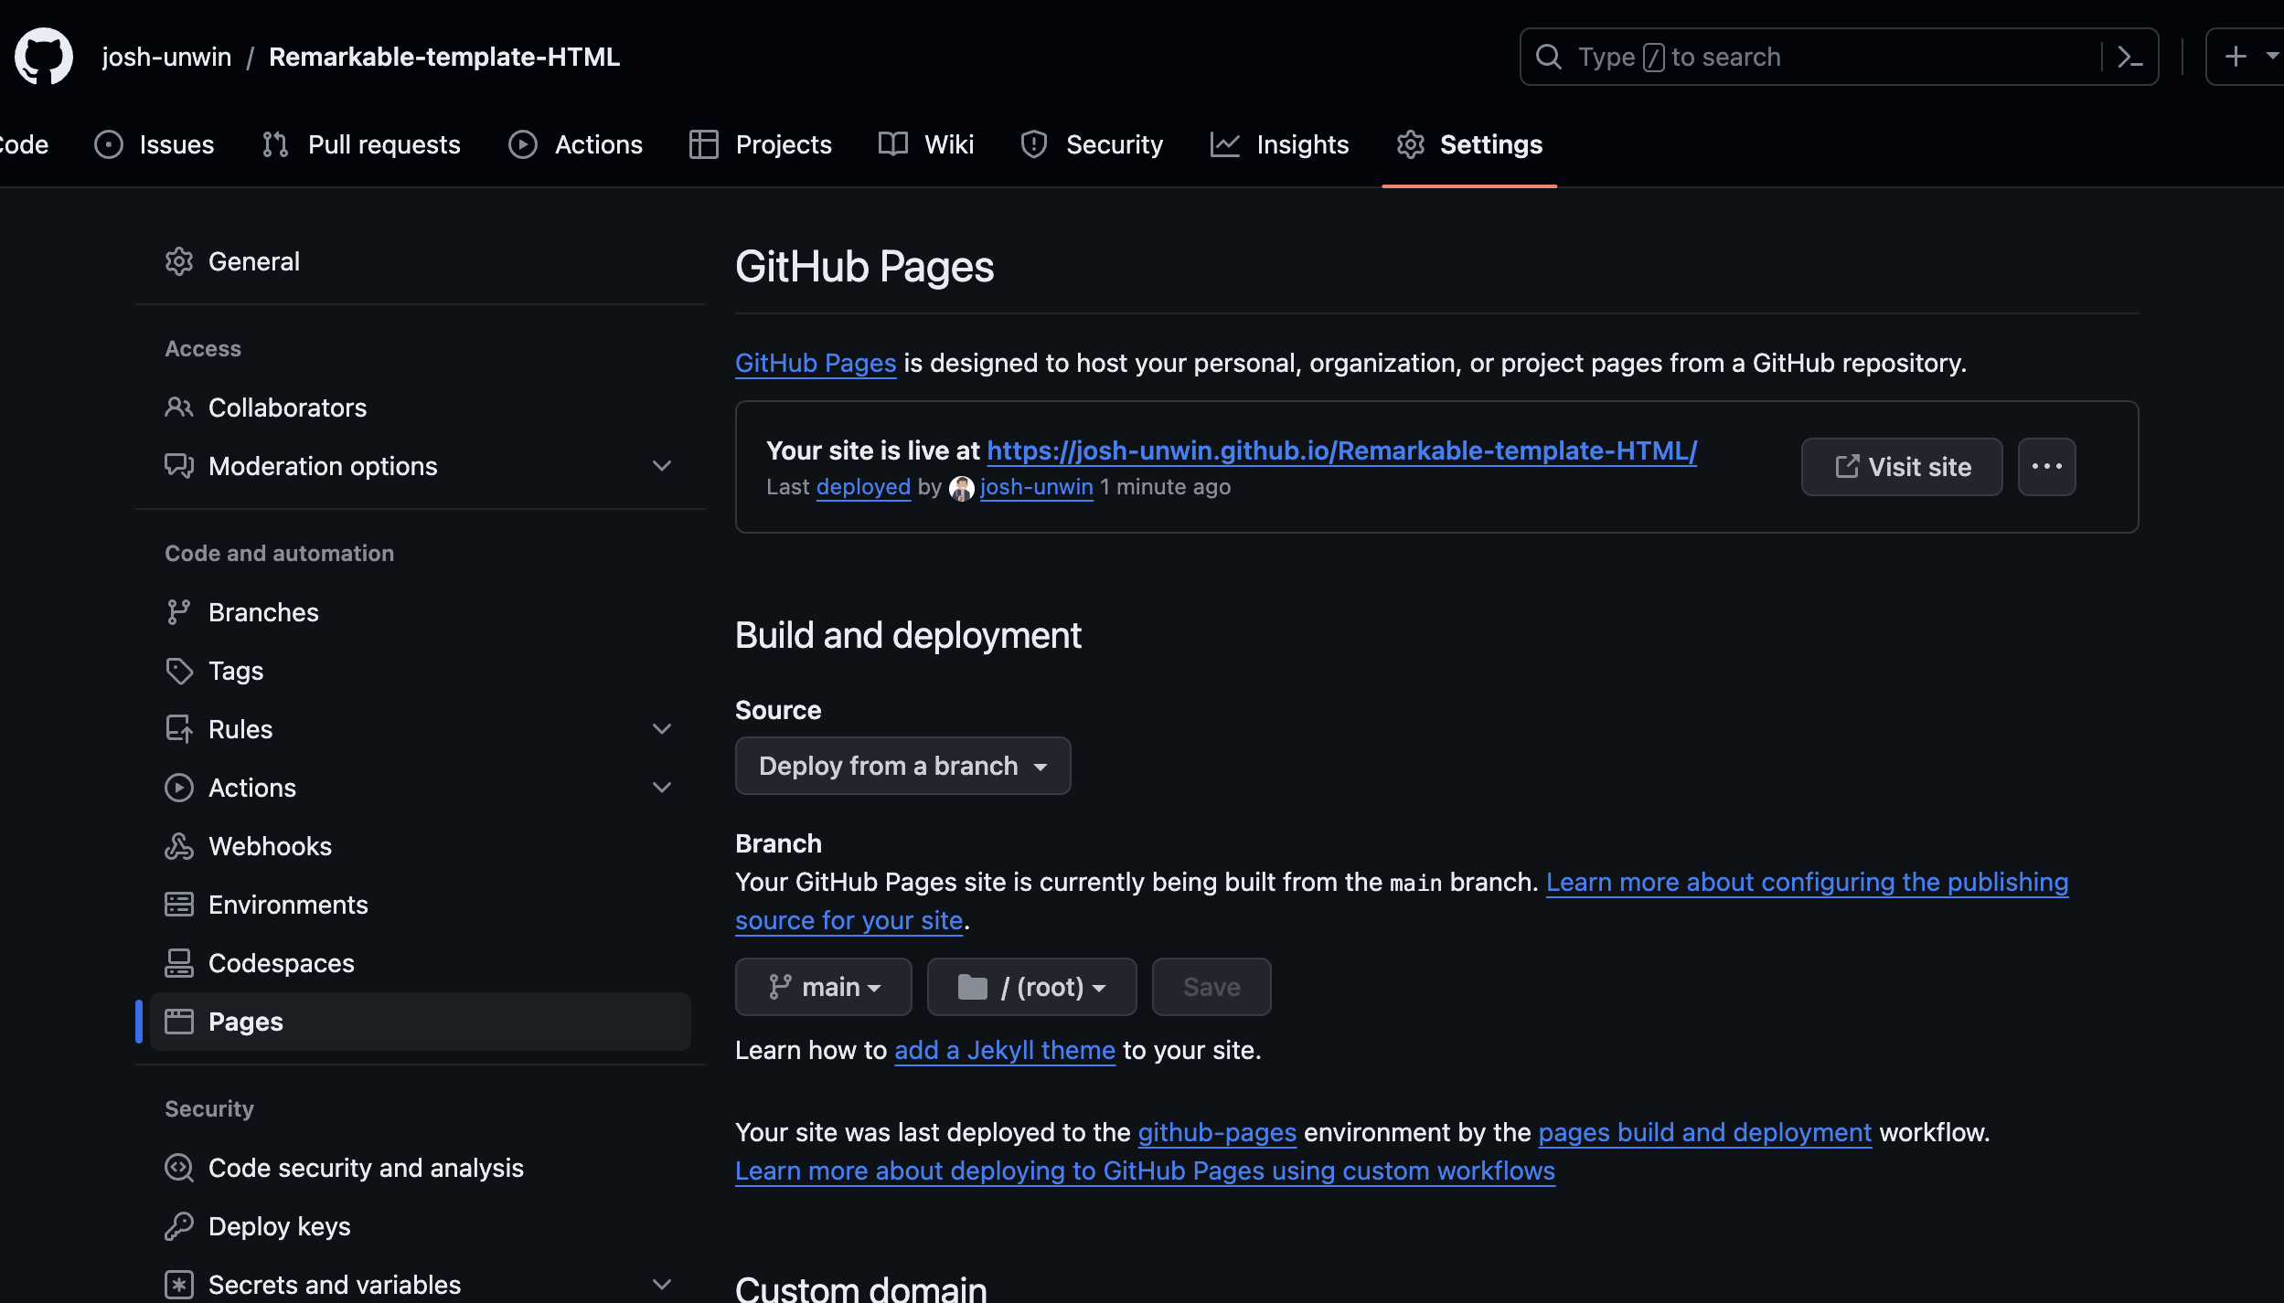The image size is (2284, 1303).
Task: Open the Security tab
Action: click(1092, 144)
